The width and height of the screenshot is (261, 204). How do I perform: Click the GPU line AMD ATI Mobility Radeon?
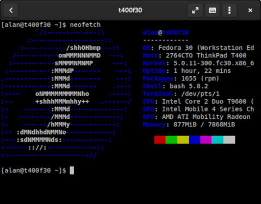point(196,117)
